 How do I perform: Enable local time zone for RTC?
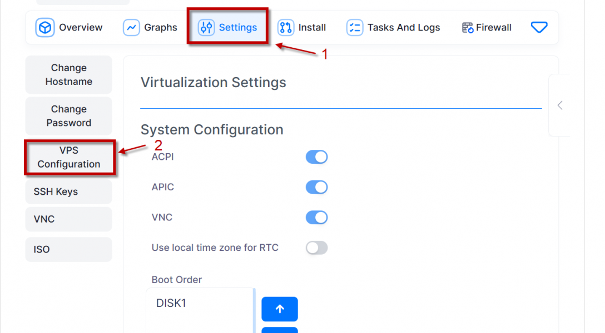[317, 248]
